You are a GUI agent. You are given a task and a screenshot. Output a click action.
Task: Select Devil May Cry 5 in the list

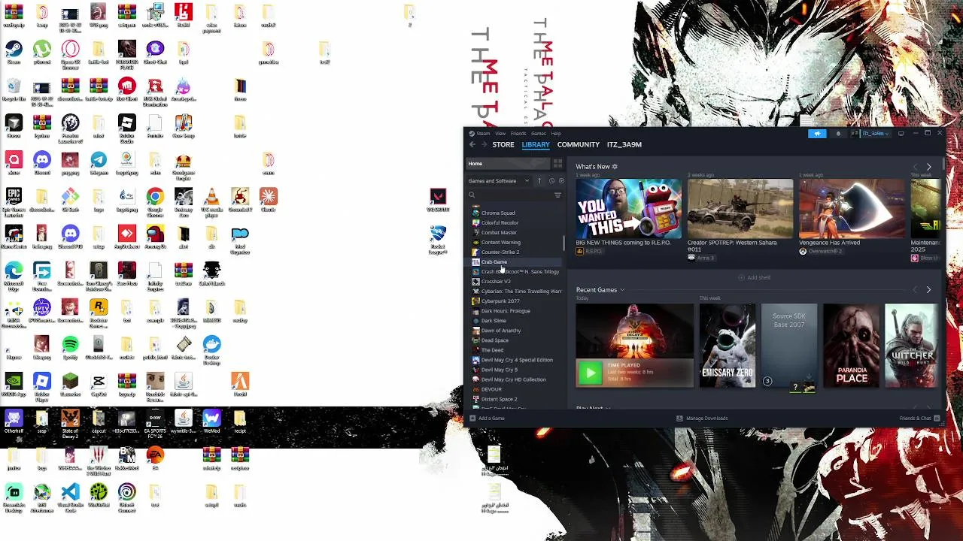(515, 369)
